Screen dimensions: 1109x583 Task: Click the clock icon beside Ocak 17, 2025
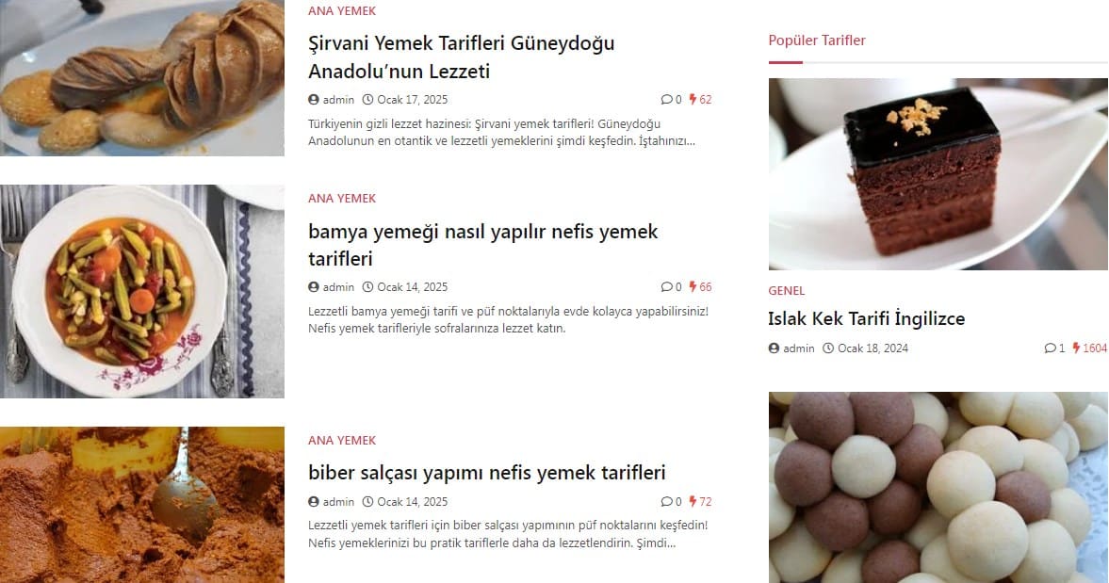tap(367, 100)
